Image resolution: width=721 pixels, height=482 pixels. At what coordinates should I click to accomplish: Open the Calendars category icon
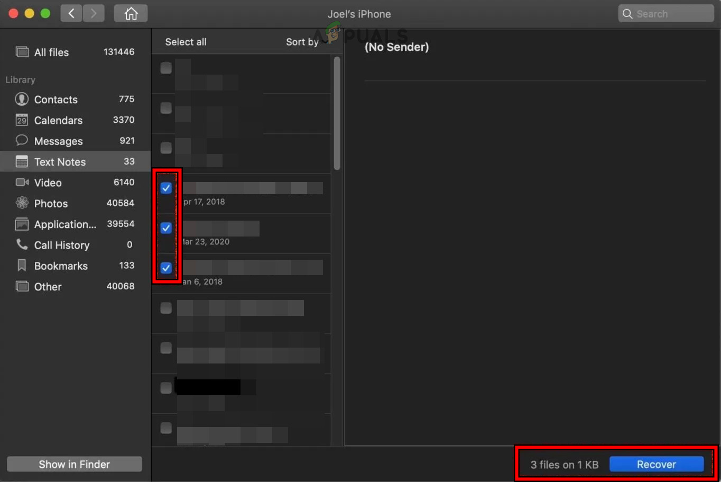pos(22,120)
